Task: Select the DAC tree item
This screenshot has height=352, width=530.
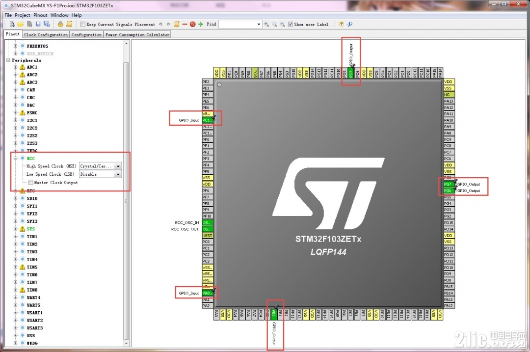Action: 31,105
